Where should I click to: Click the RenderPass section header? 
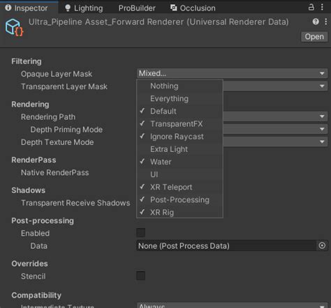(x=34, y=160)
